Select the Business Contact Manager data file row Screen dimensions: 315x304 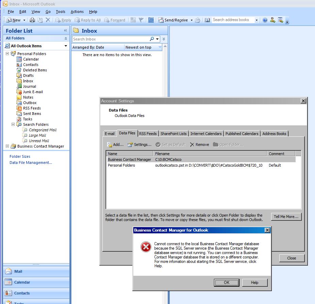(x=129, y=159)
